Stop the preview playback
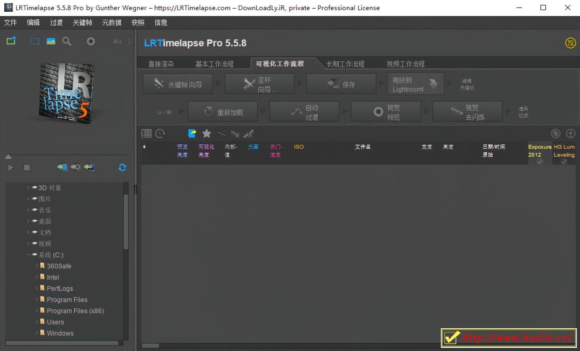The height and width of the screenshot is (351, 580). (27, 168)
